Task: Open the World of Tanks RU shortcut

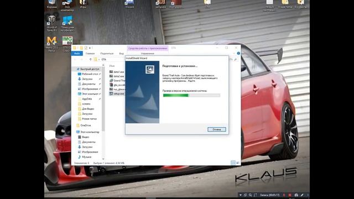Action: [x=51, y=23]
